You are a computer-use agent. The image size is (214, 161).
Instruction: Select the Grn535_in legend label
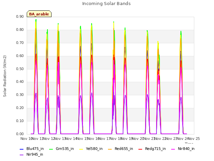[x=65, y=149]
